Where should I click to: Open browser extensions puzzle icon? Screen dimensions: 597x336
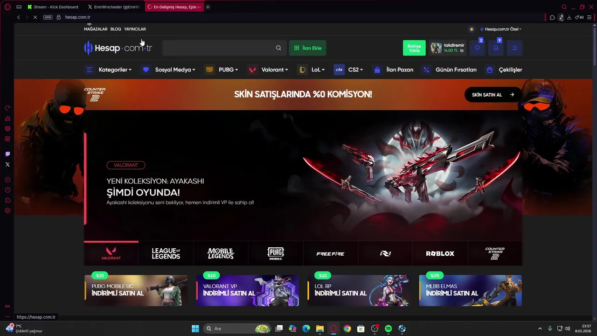(x=552, y=17)
